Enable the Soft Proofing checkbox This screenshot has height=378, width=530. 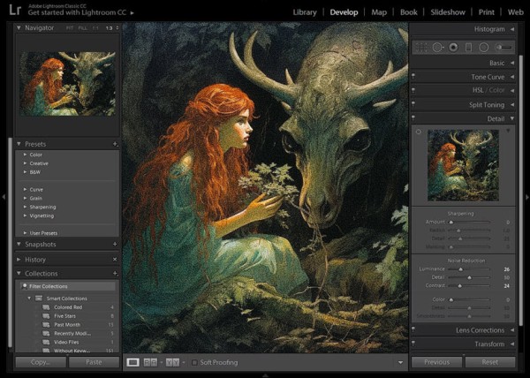click(x=194, y=362)
